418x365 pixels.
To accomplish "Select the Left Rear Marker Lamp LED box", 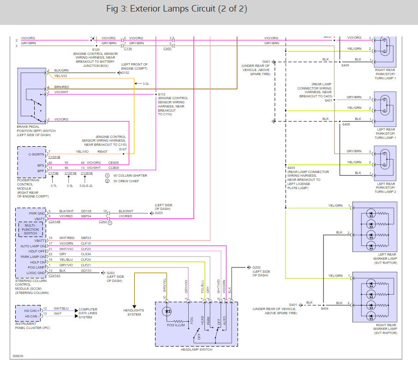I will pyautogui.click(x=375, y=227).
